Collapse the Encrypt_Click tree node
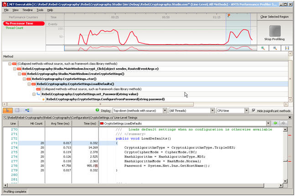This screenshot has width=295, height=196. (x=15, y=69)
